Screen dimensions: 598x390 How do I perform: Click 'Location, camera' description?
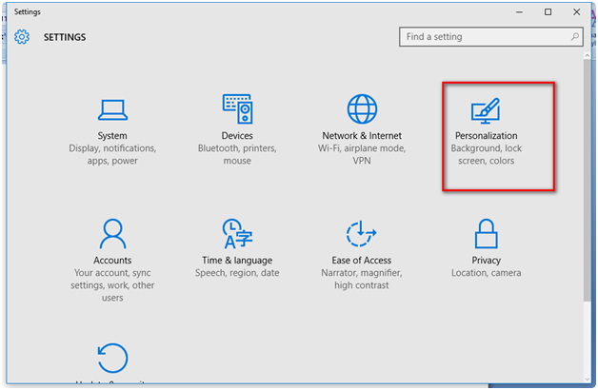pyautogui.click(x=487, y=273)
